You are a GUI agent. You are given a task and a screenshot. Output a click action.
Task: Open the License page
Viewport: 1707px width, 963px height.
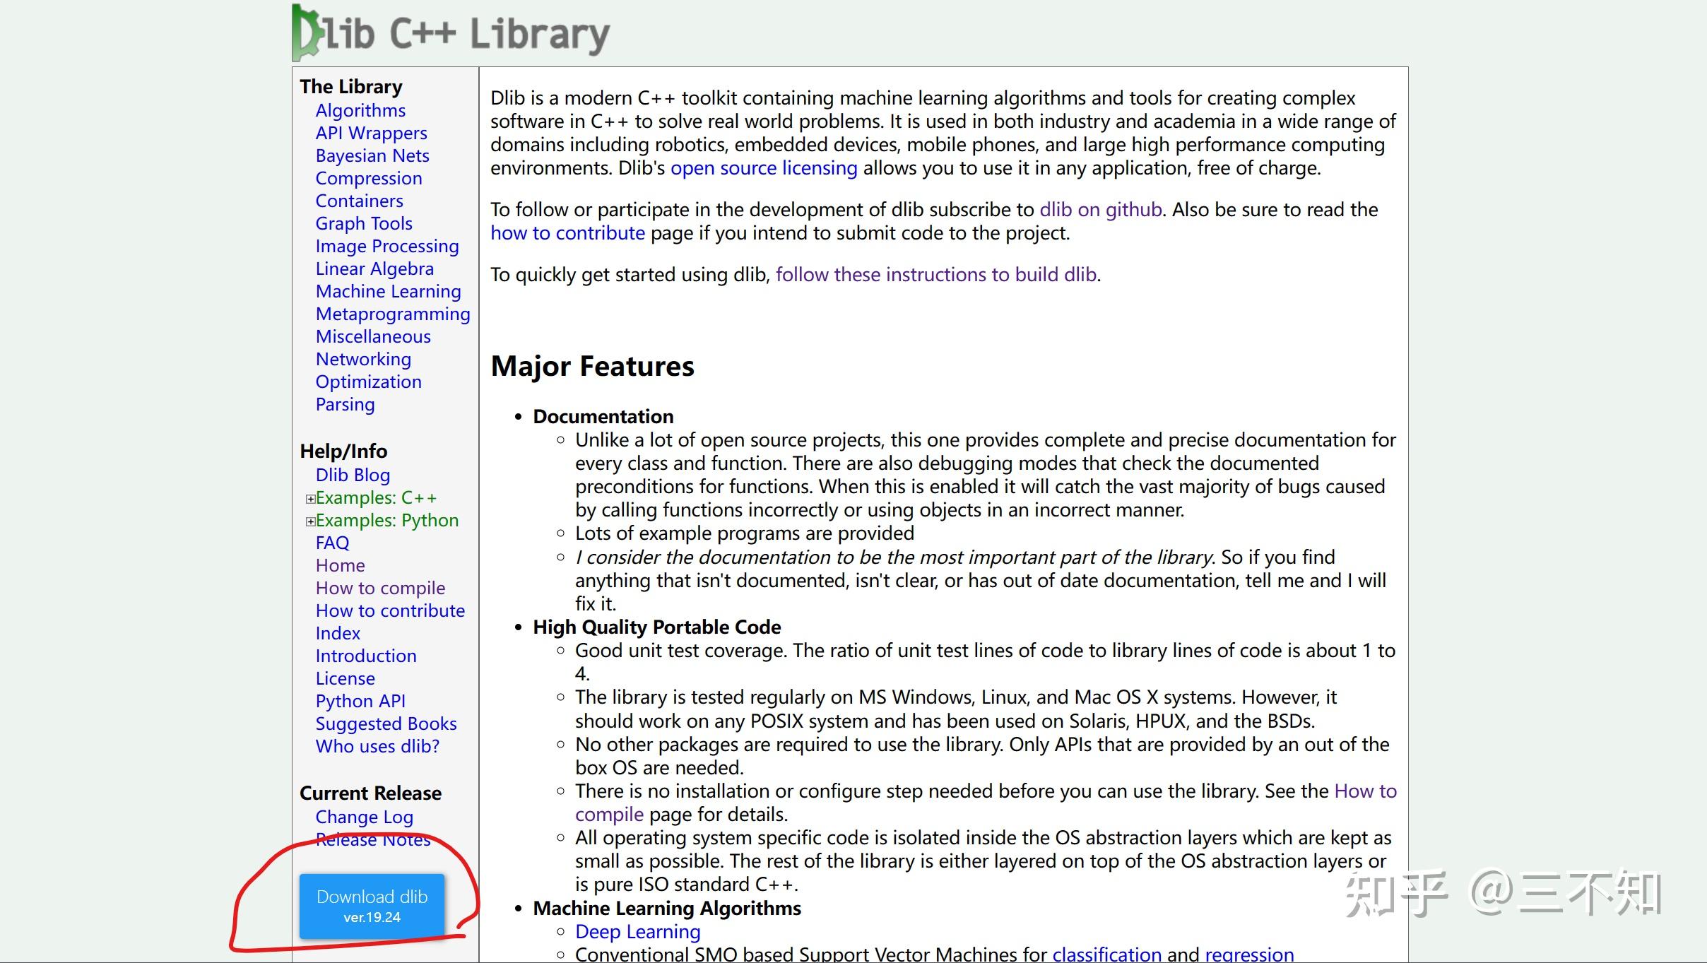345,678
